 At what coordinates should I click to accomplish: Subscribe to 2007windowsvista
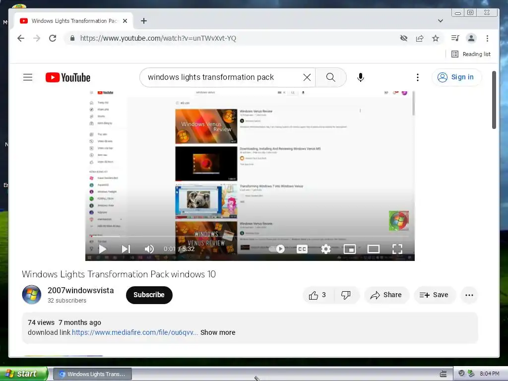point(149,295)
